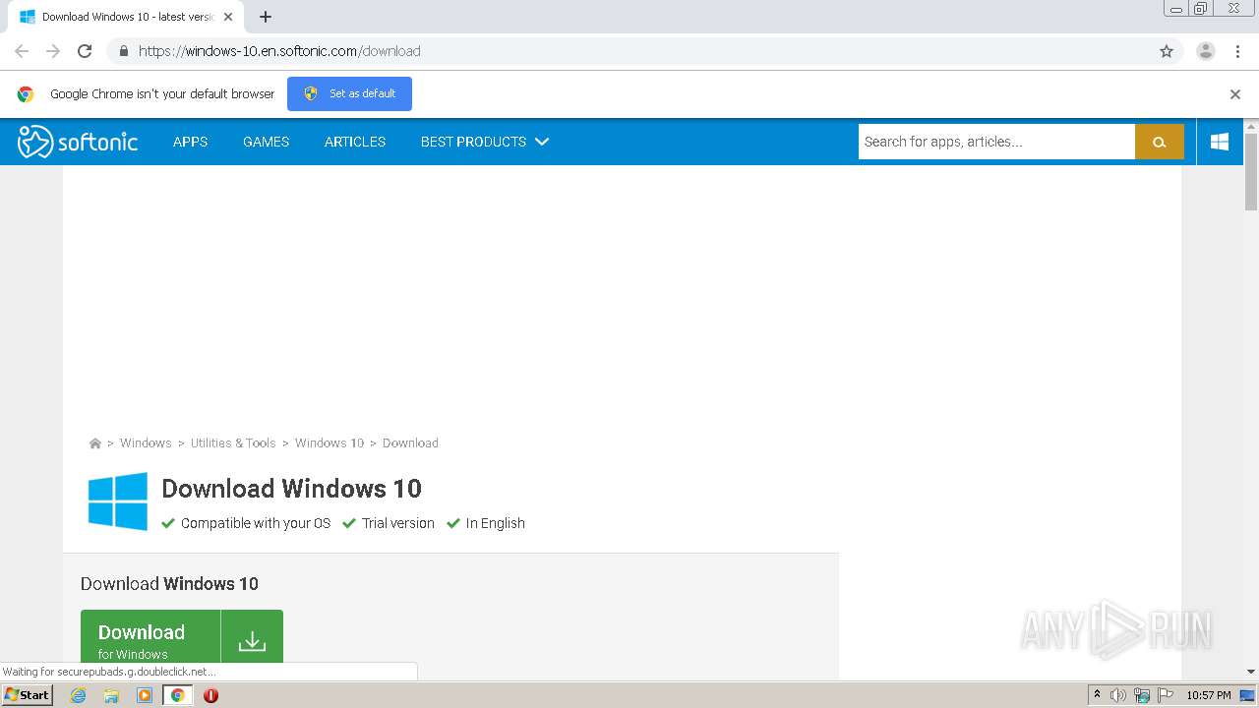Open the ARTICLES menu item
This screenshot has width=1259, height=708.
(355, 142)
